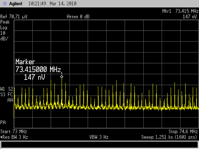The height and width of the screenshot is (149, 199).
Task: Click the large 147 nV amplitude readout
Action: point(35,77)
